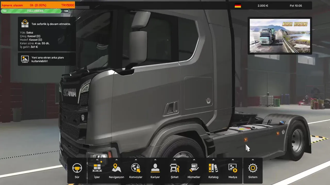This screenshot has width=330, height=185.
Task: Expand the arrow above Konvoylar
Action: 136,160
